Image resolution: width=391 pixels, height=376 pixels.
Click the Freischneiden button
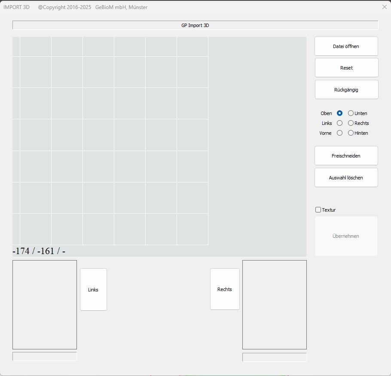(x=346, y=156)
